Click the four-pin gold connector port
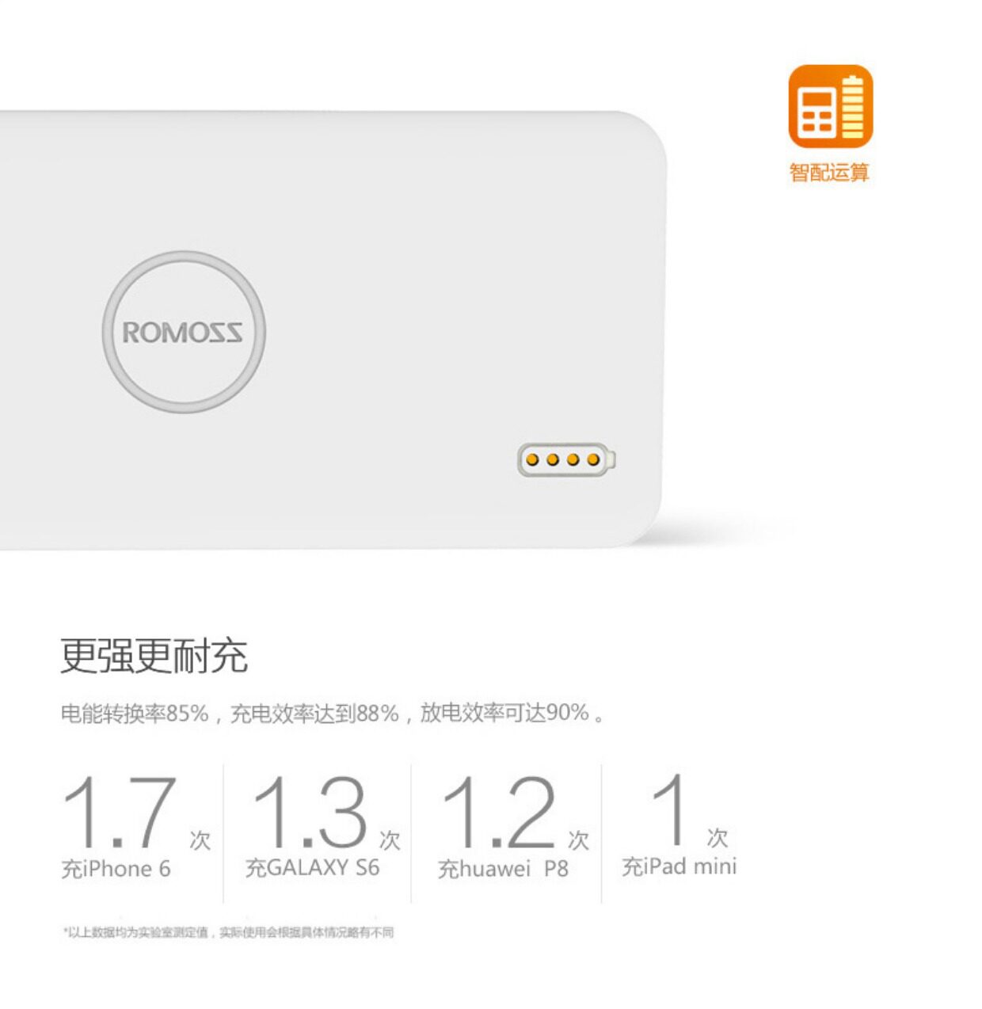The width and height of the screenshot is (982, 1009). (566, 459)
